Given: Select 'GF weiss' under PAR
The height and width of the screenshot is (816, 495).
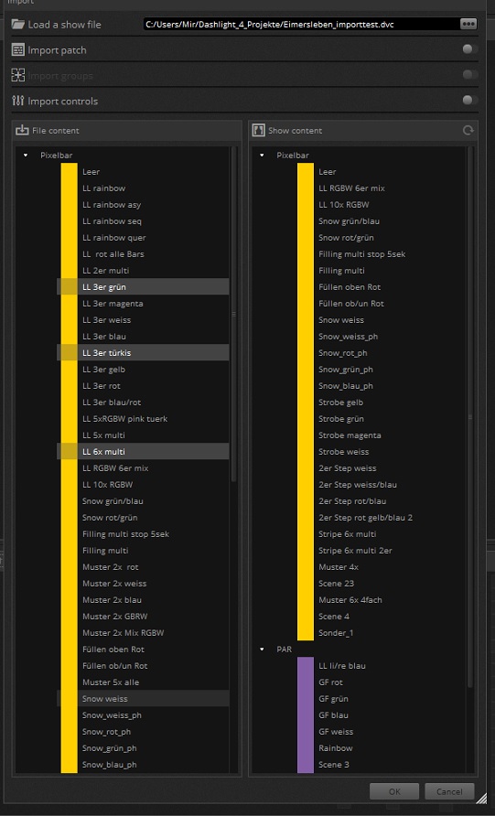Looking at the screenshot, I should (x=336, y=732).
